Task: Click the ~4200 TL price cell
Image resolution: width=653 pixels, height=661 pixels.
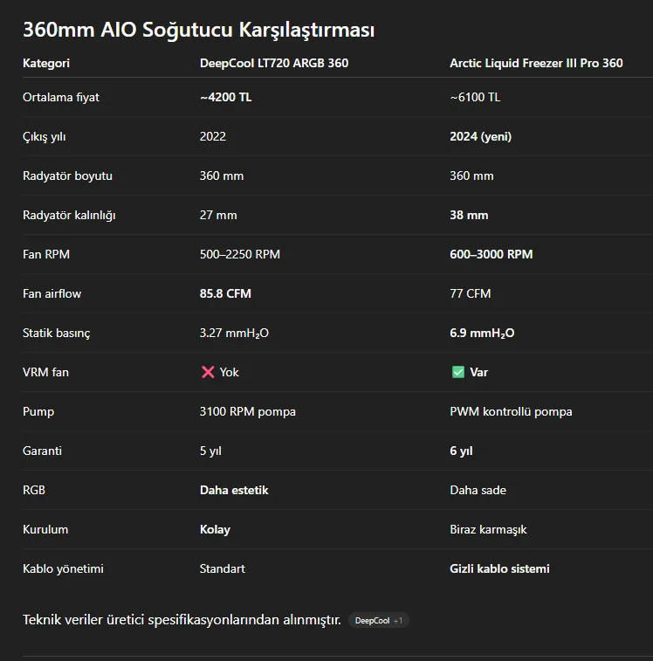Action: click(225, 97)
